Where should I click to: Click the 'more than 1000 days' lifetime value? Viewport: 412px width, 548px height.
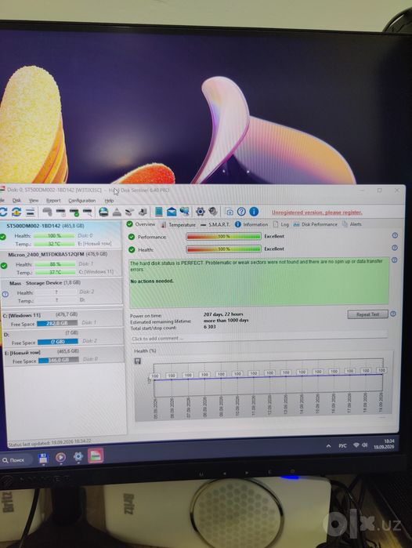pyautogui.click(x=226, y=320)
